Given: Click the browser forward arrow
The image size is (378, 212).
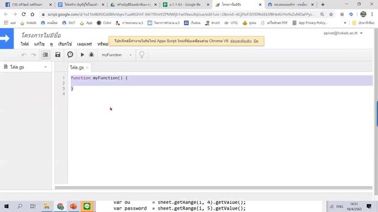Looking at the screenshot, I should (x=15, y=14).
